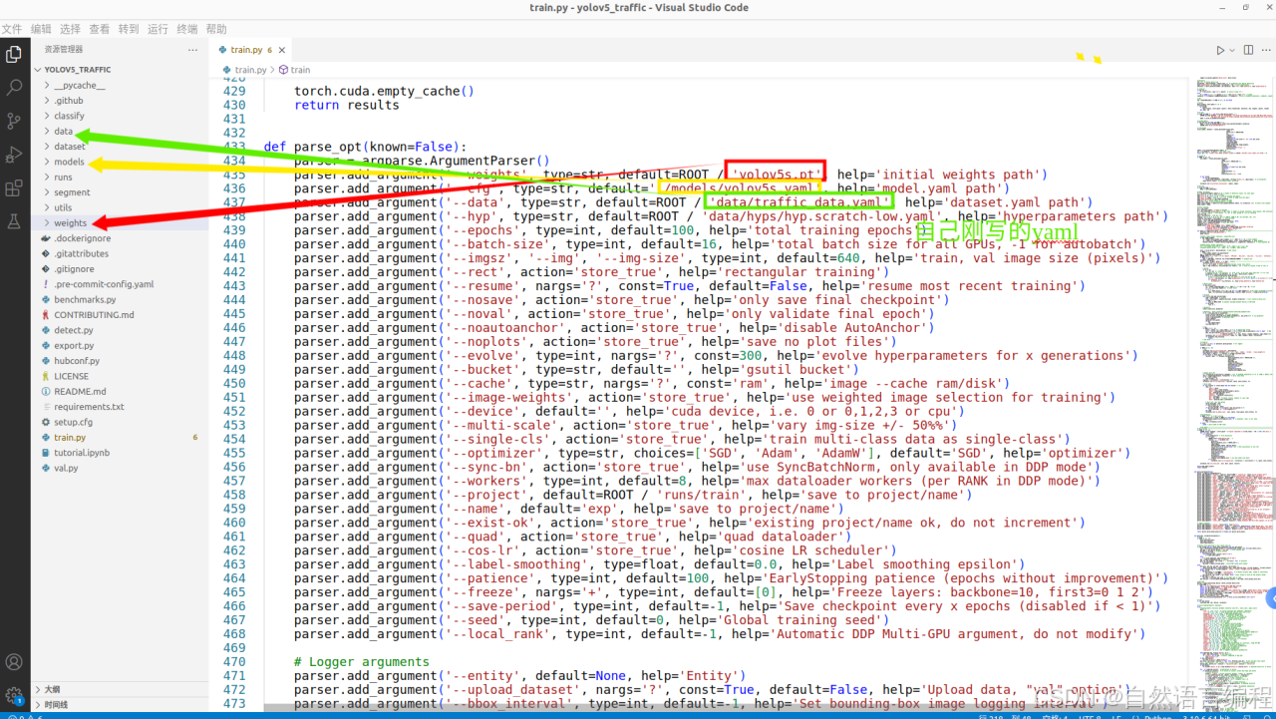
Task: Open benchmarks.py in the explorer
Action: 120,299
